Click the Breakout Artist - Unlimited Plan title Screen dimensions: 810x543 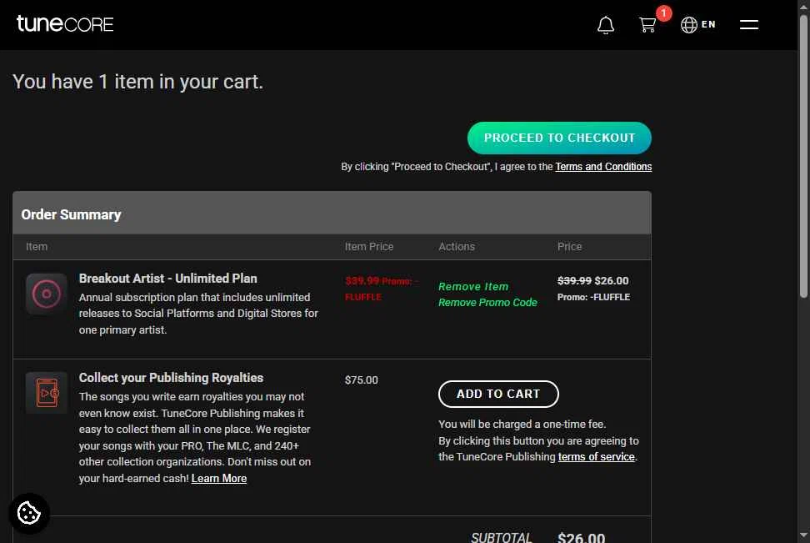[x=167, y=279]
